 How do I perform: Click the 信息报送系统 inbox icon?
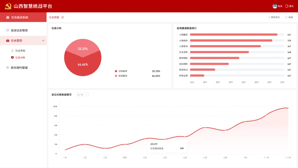pyautogui.click(x=8, y=17)
